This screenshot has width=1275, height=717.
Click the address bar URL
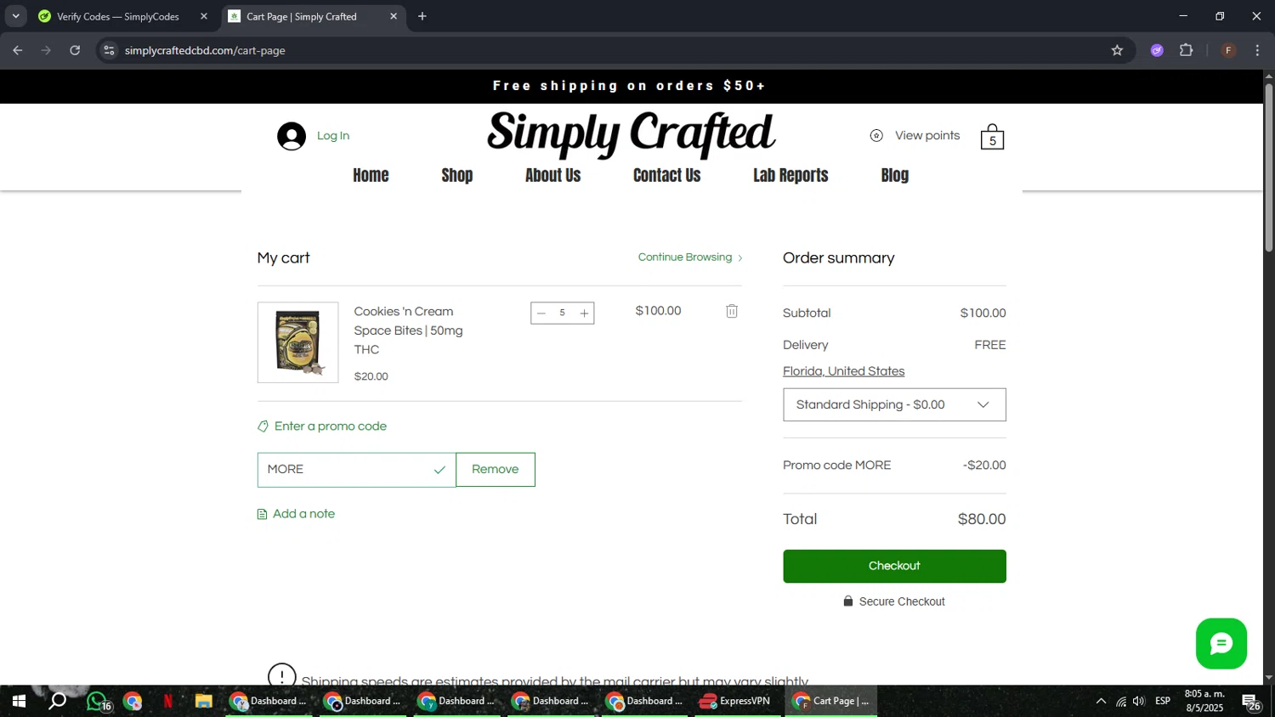point(205,50)
